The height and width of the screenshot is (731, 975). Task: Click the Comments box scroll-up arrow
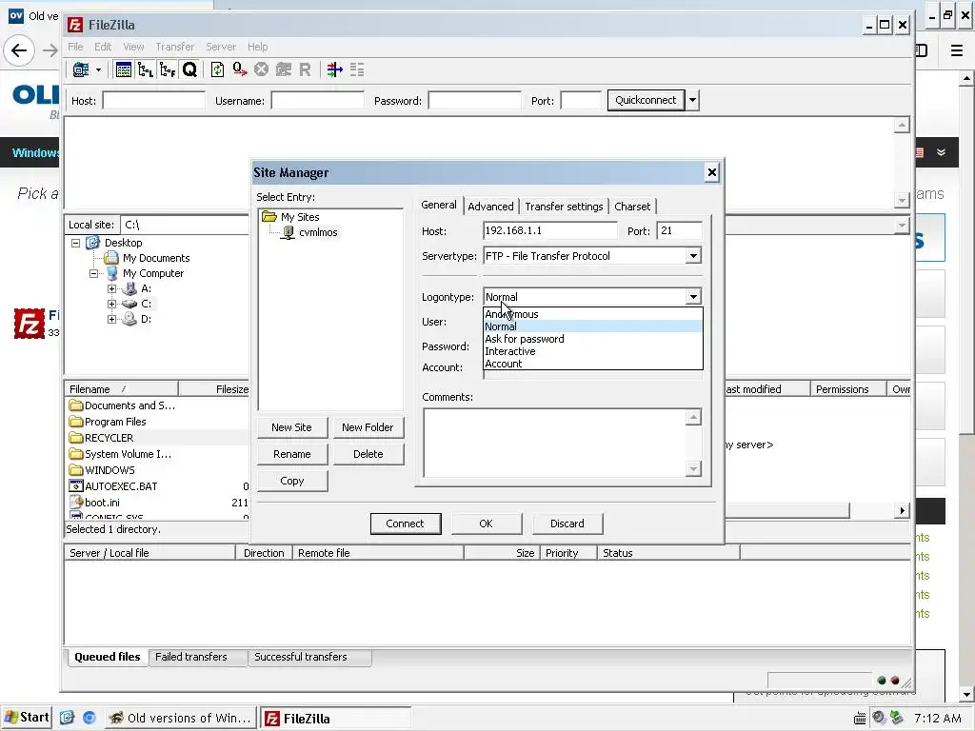pos(693,417)
